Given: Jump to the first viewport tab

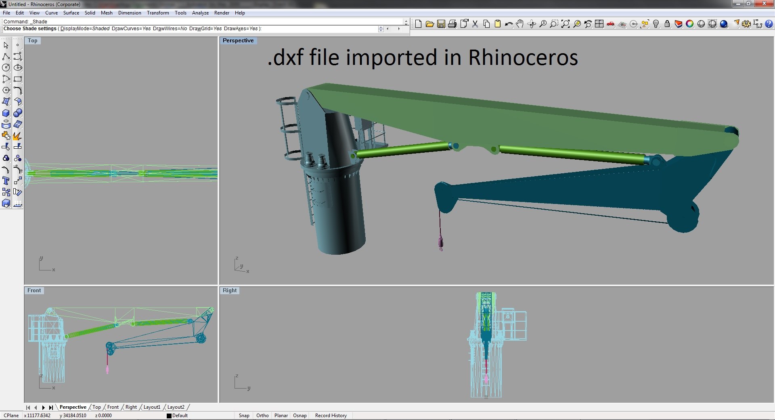Looking at the screenshot, I should (28, 408).
